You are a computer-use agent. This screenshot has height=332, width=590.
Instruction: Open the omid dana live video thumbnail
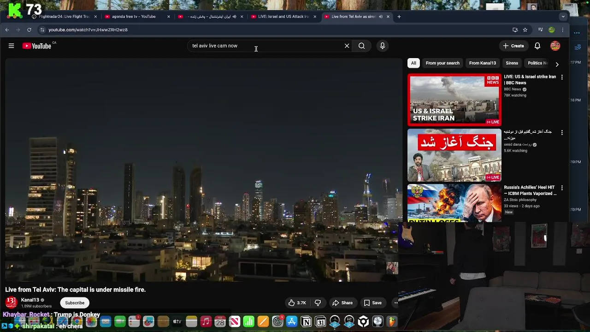tap(454, 155)
